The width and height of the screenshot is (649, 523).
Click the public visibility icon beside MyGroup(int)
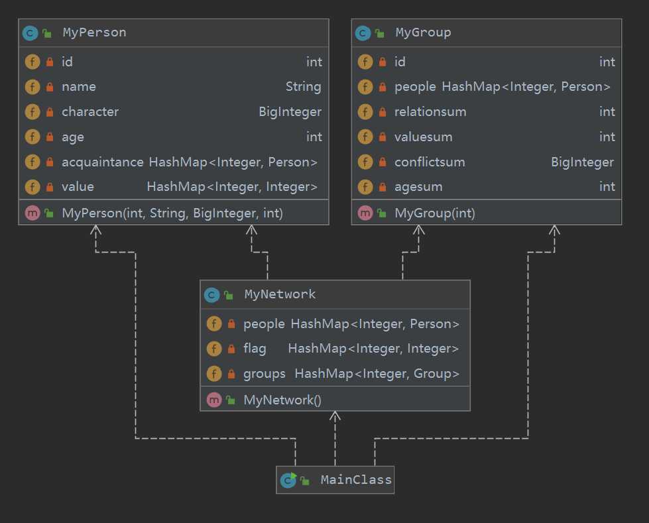382,213
